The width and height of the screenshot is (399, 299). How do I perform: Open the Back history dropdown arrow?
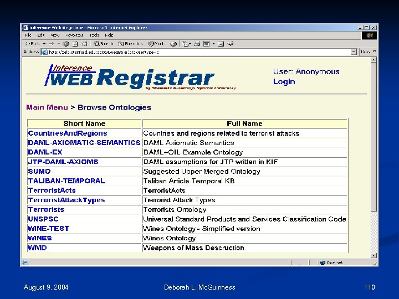(x=44, y=44)
